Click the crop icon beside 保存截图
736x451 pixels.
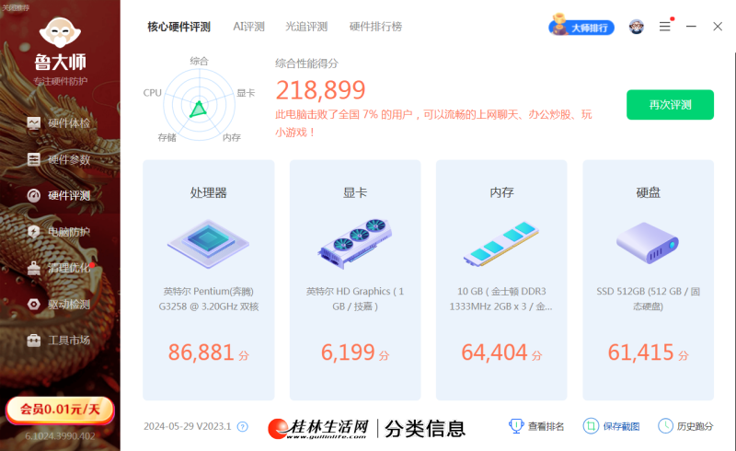pos(591,426)
